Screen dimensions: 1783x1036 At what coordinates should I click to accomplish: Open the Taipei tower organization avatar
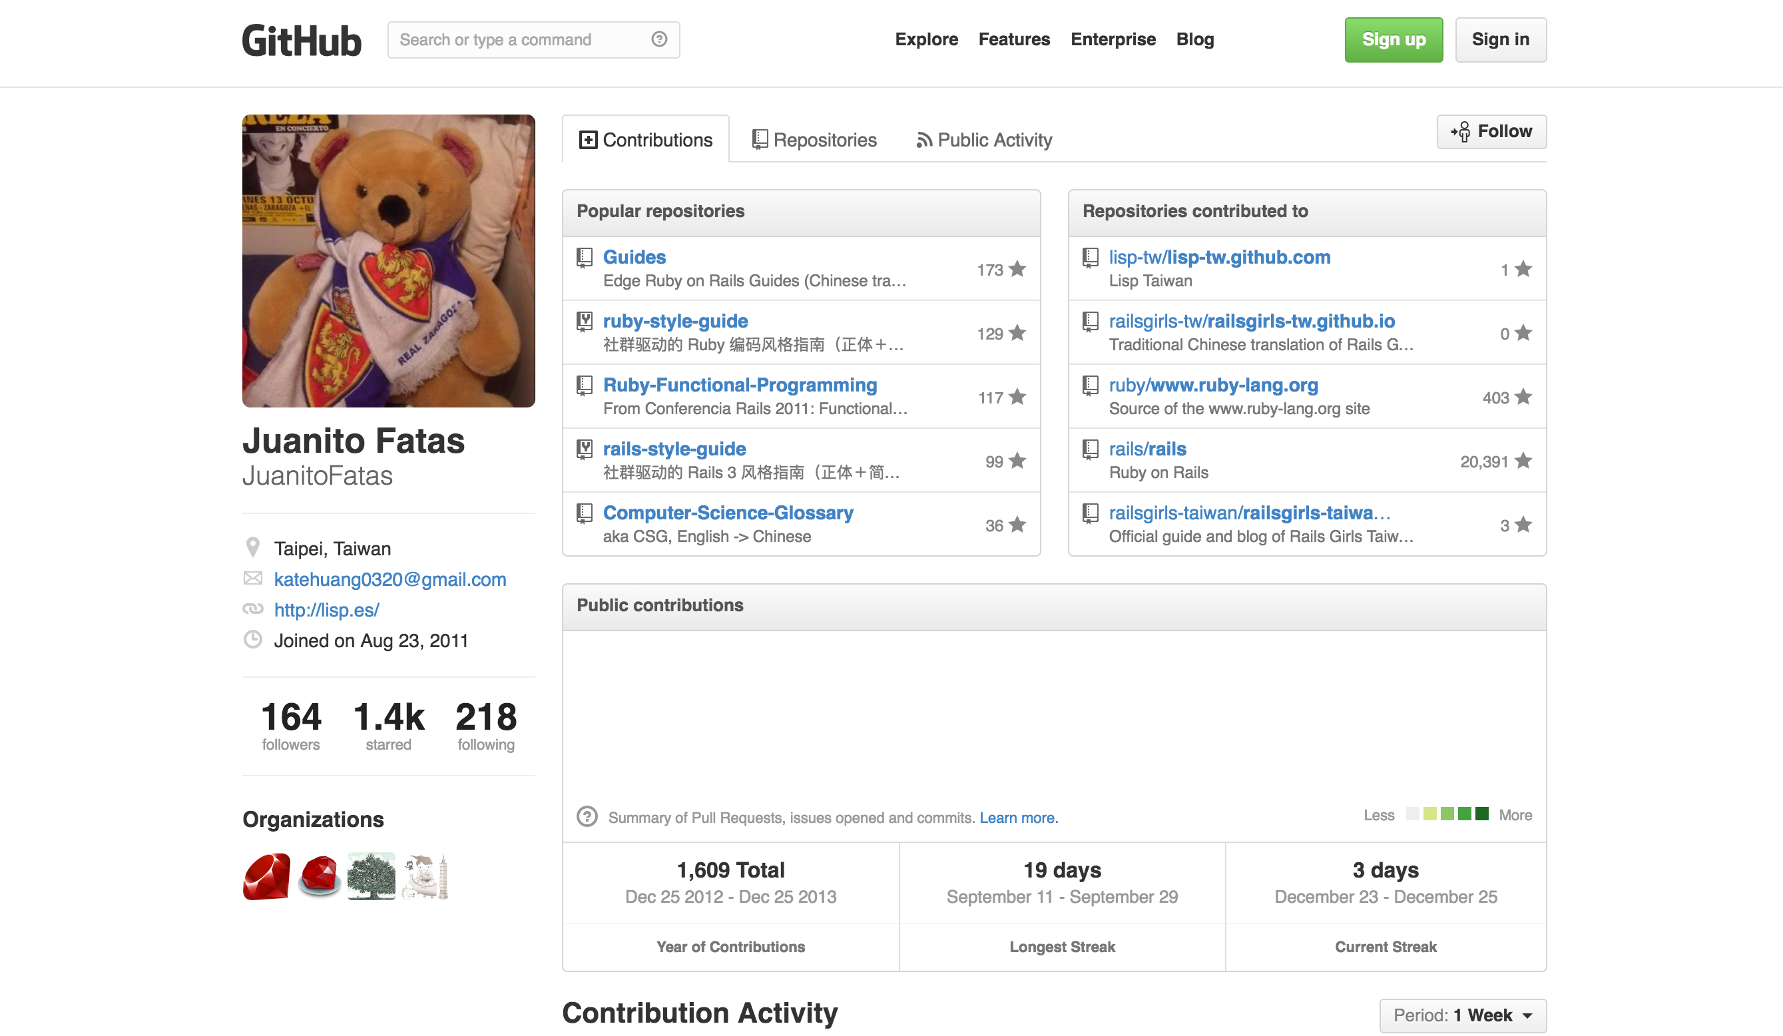pyautogui.click(x=425, y=876)
